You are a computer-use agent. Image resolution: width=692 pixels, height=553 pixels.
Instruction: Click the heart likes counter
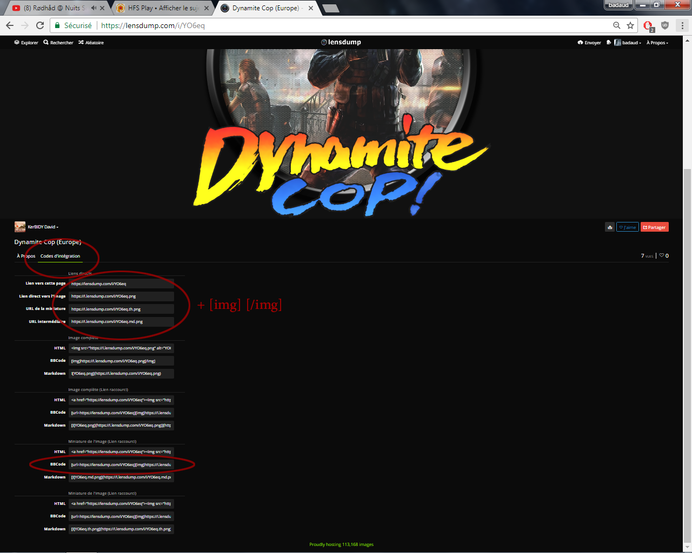point(664,256)
